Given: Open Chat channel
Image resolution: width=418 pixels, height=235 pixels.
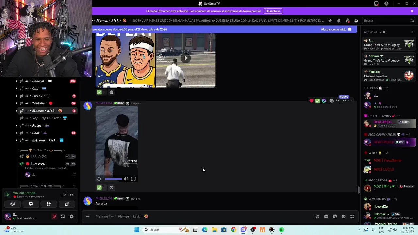Looking at the screenshot, I should pos(48,133).
